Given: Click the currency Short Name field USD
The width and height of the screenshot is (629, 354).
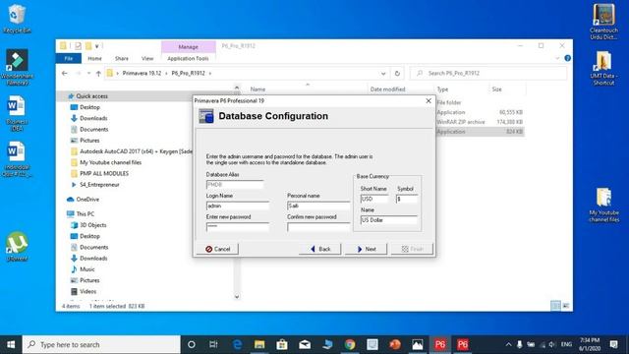Looking at the screenshot, I should [x=374, y=199].
